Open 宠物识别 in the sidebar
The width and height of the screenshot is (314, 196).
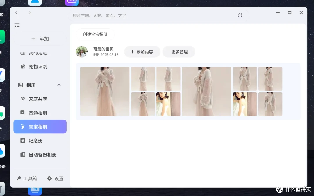pos(40,66)
